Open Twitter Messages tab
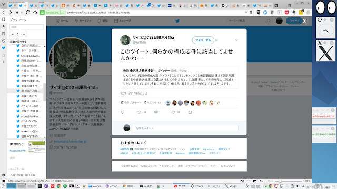This screenshot has height=189, width=337. [122, 21]
